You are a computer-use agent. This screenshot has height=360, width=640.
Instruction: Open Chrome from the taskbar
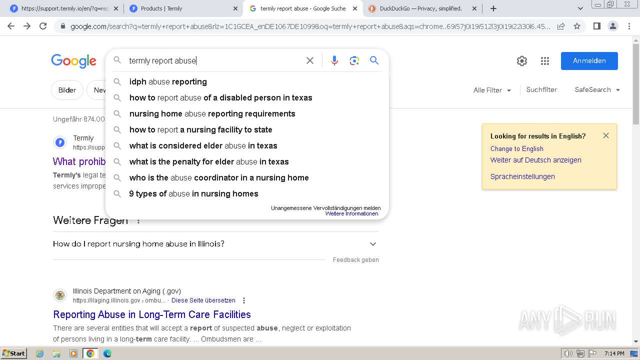coord(90,353)
